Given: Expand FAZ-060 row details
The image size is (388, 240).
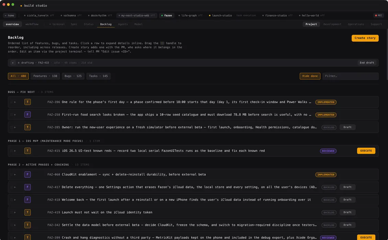Looking at the screenshot, I should coord(15,174).
